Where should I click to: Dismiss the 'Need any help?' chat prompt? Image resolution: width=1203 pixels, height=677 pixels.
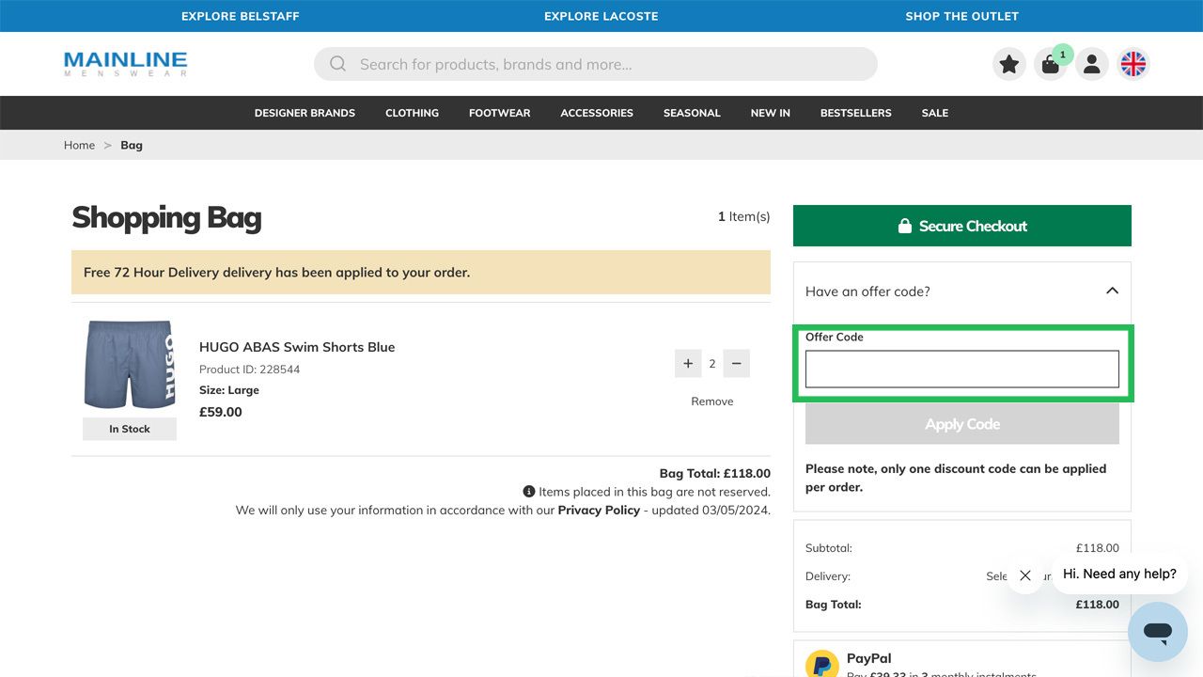click(x=1025, y=575)
